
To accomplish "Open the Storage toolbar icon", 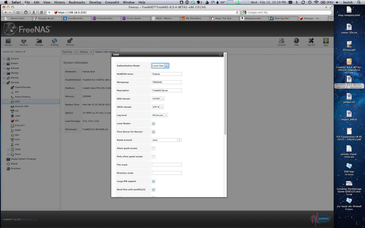I will 39,42.
